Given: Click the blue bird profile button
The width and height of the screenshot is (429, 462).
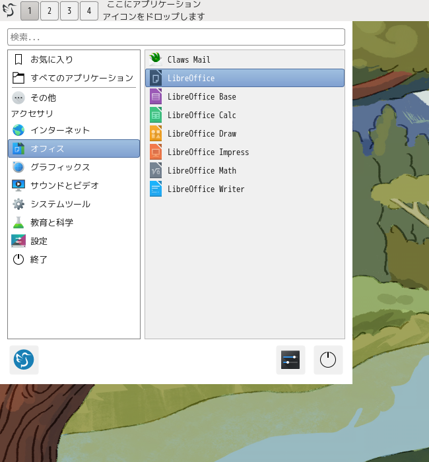Looking at the screenshot, I should [24, 360].
